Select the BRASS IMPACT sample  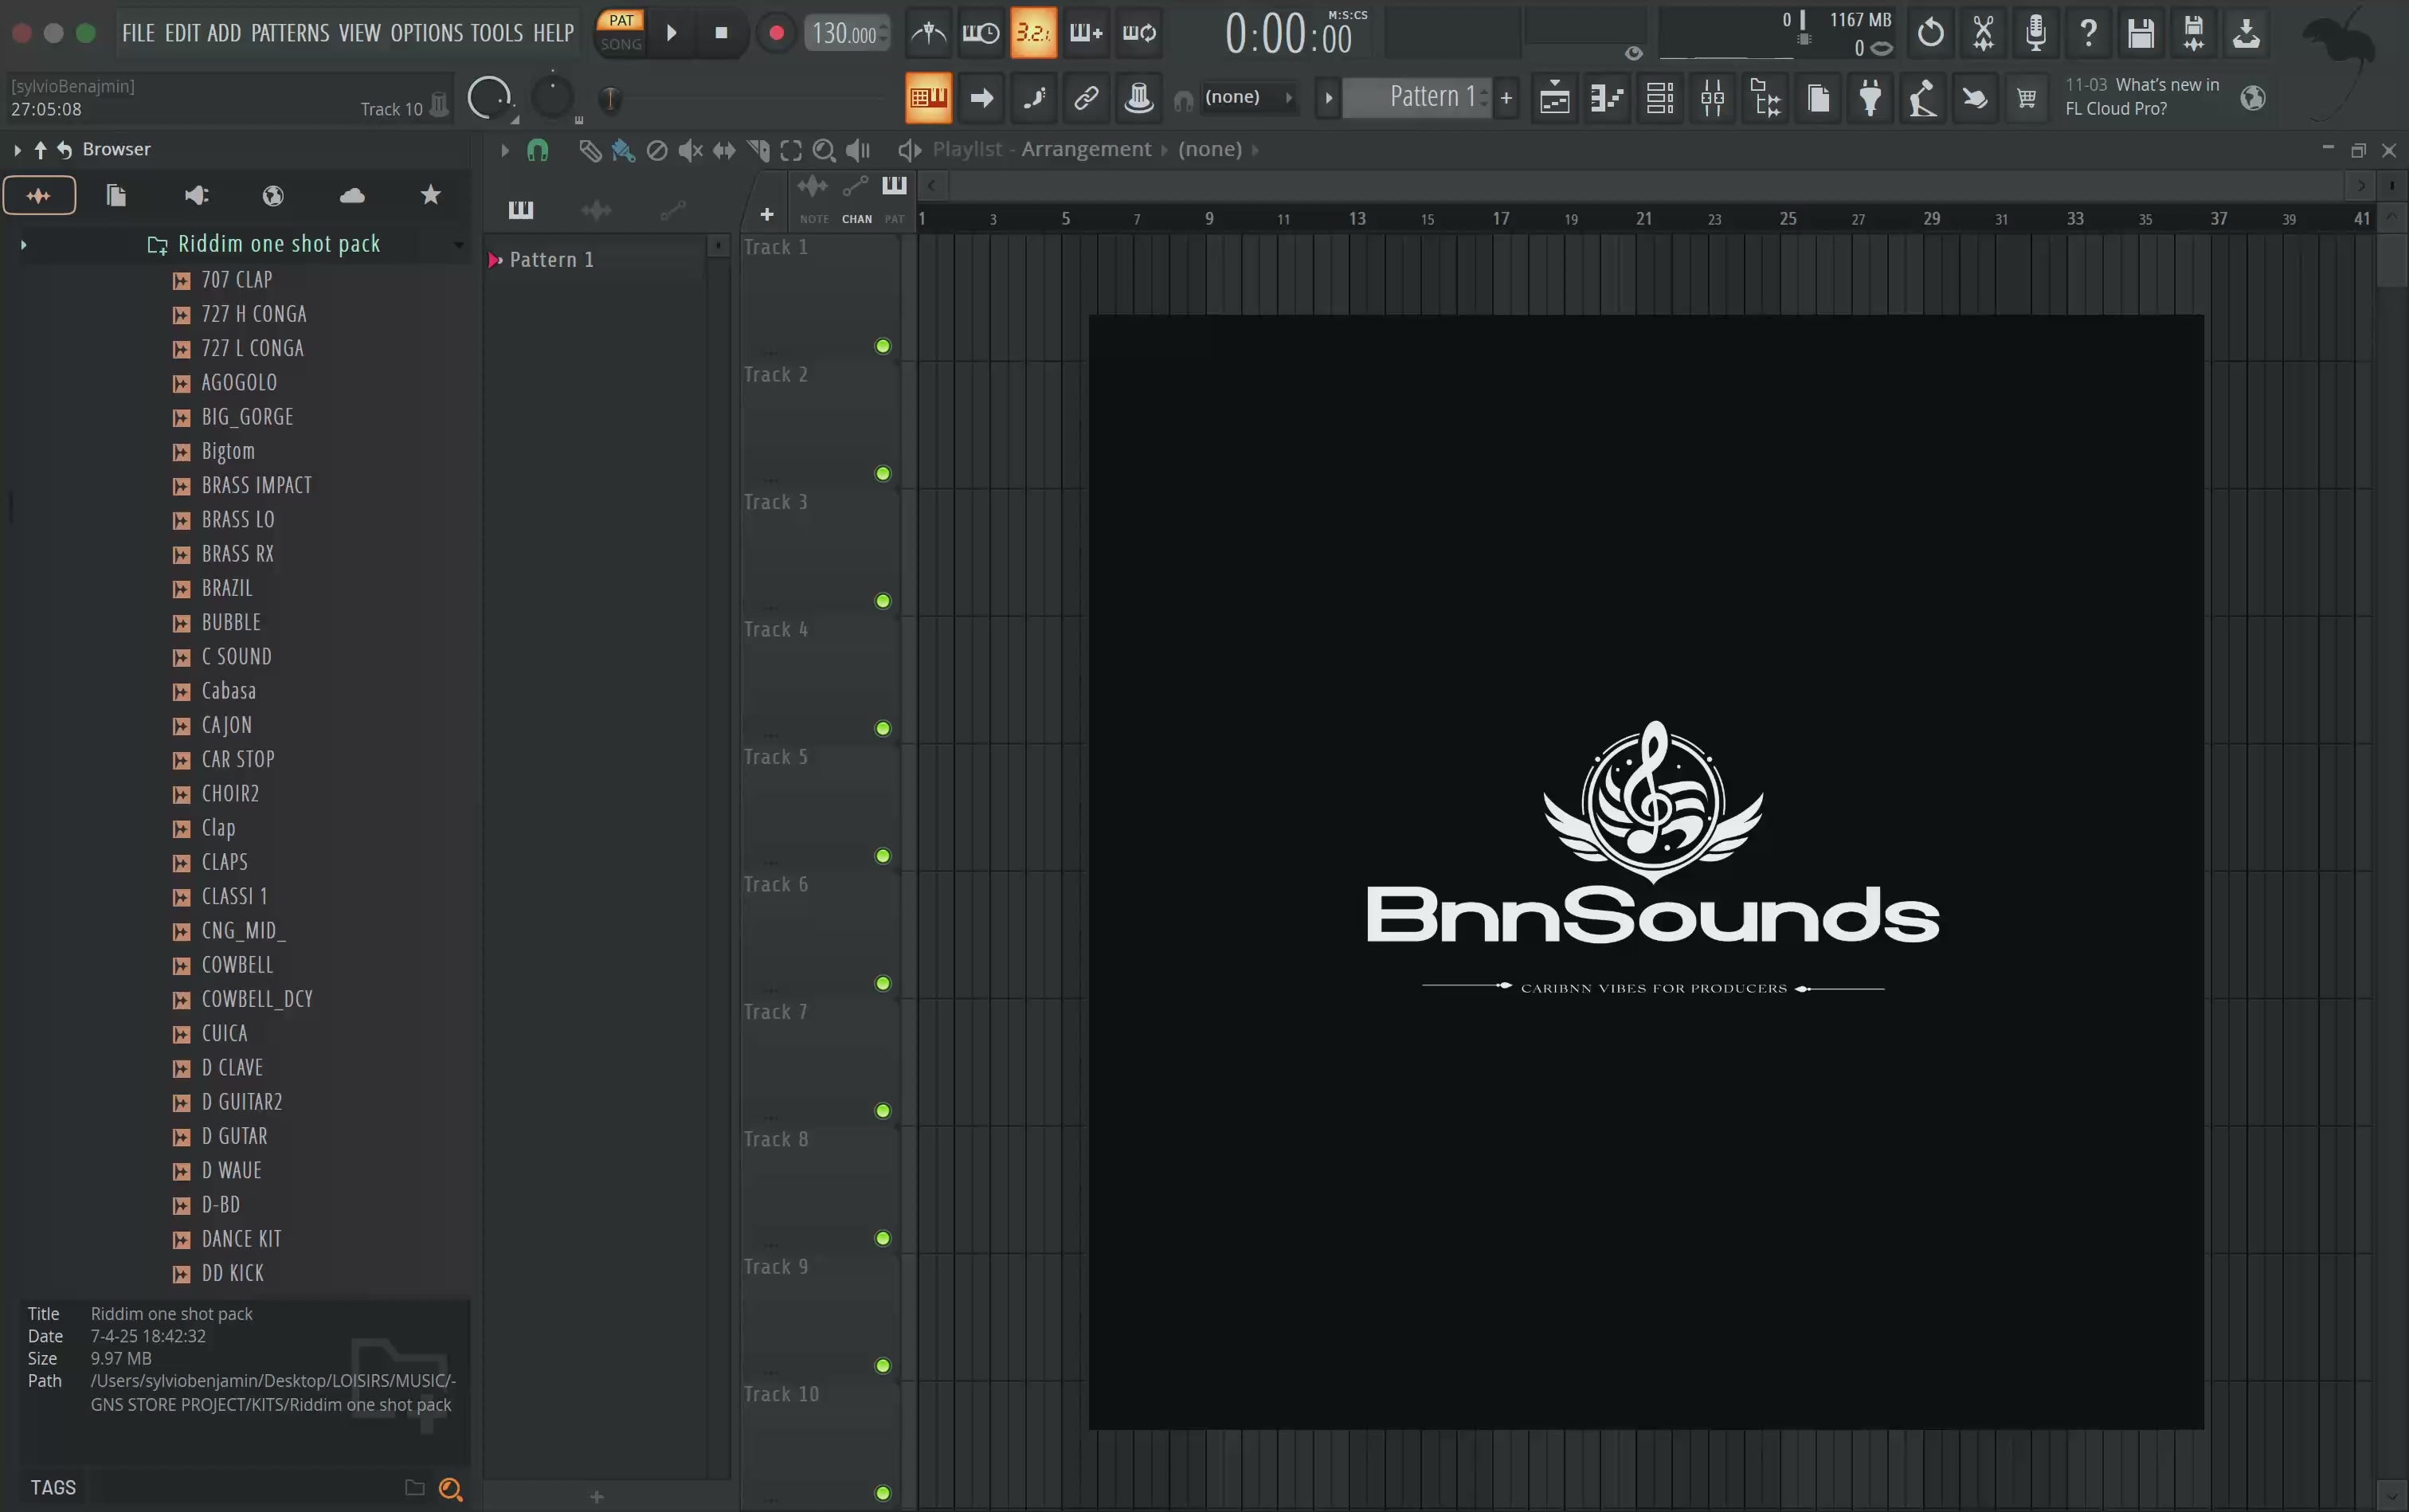point(257,485)
